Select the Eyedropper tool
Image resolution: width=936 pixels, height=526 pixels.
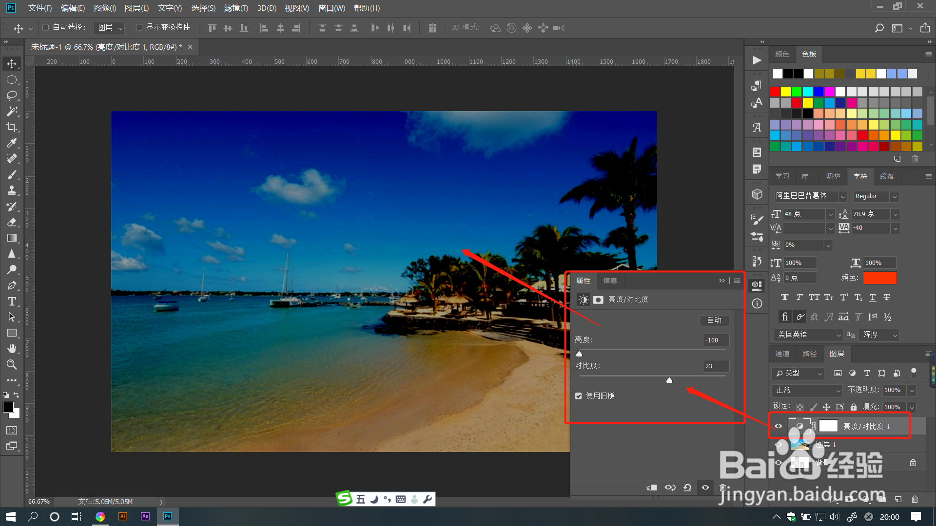click(12, 143)
